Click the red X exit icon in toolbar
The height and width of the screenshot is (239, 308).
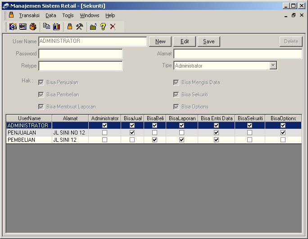point(113,27)
